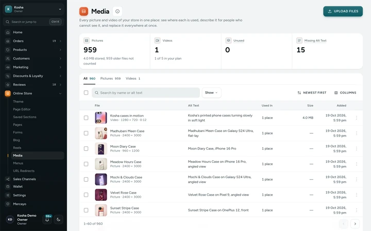This screenshot has height=231, width=371.
Task: Click the Orders icon in sidebar
Action: coord(8,41)
